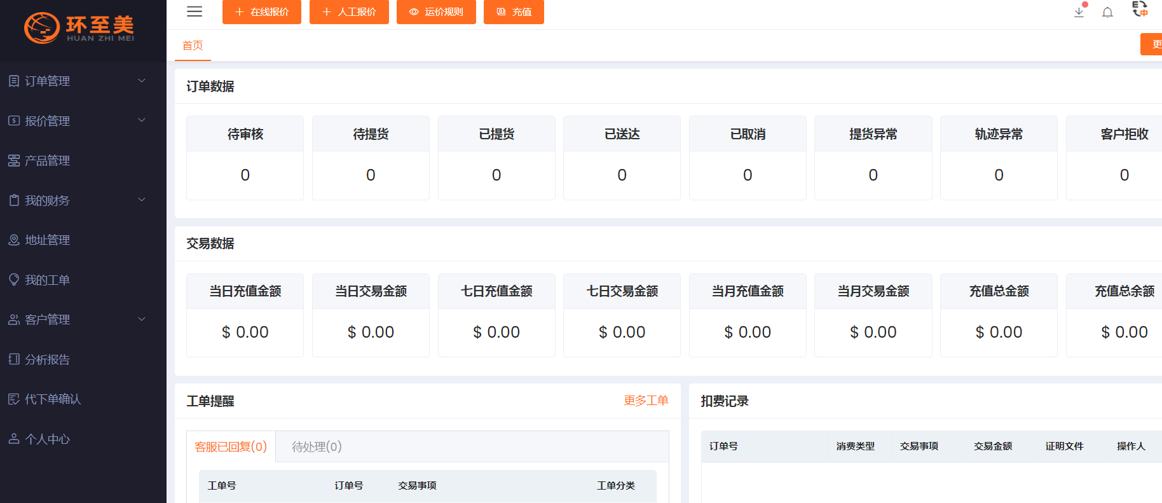Open 分析报告 in the sidebar
This screenshot has height=503, width=1162.
point(47,359)
